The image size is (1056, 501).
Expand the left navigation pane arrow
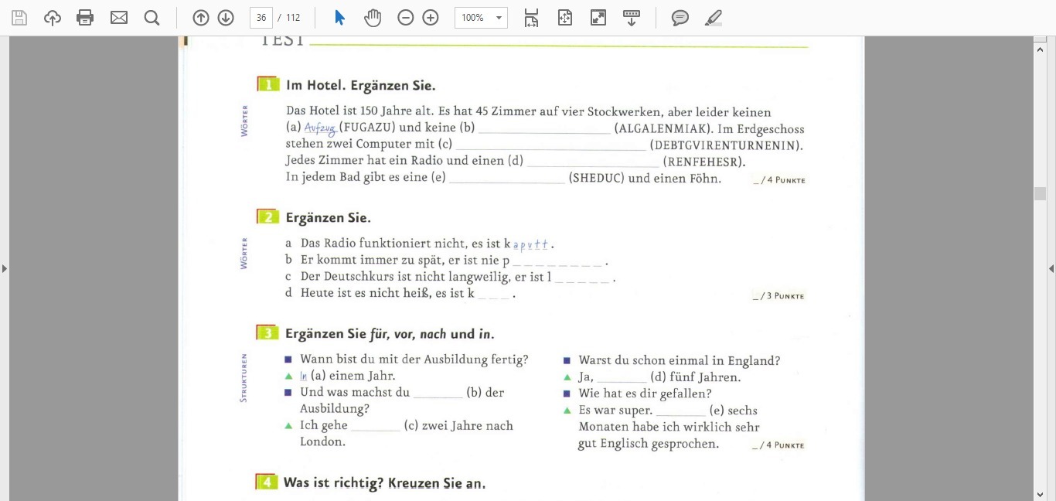click(5, 268)
